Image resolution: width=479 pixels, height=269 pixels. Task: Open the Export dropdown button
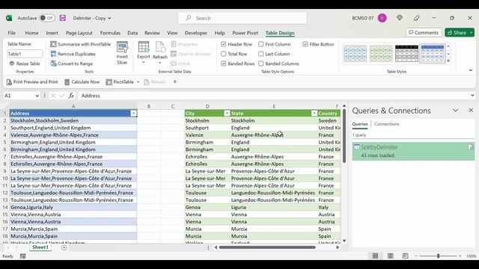click(x=143, y=53)
